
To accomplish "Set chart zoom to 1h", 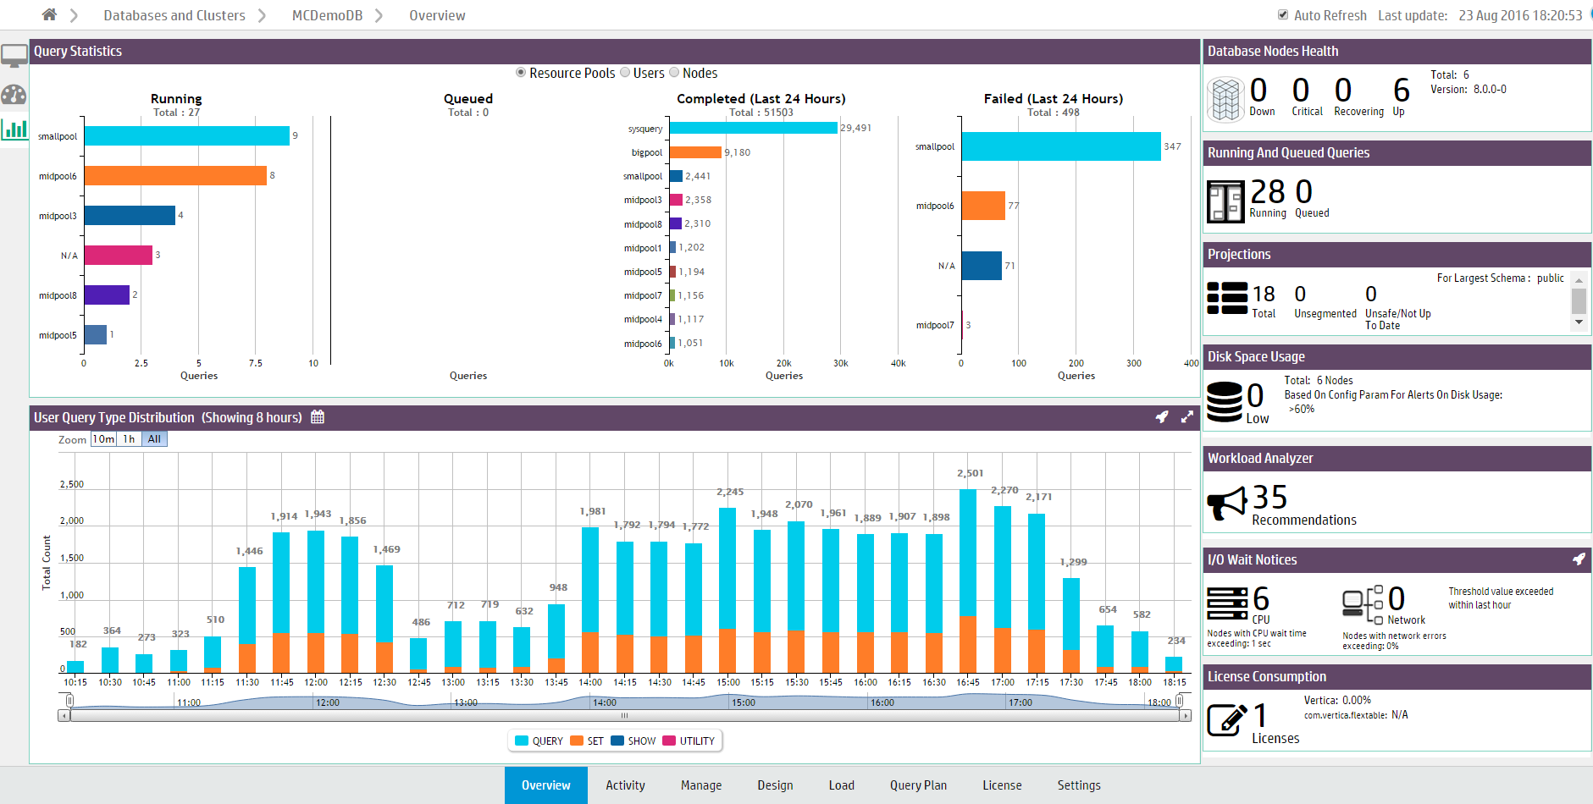I will (129, 439).
